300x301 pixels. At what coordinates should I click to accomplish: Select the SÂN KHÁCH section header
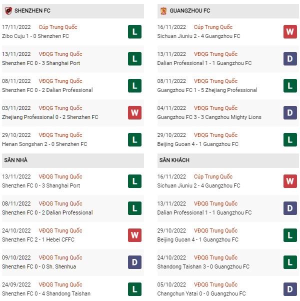[x=228, y=160]
